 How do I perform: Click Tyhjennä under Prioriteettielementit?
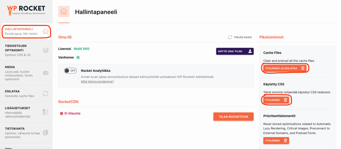(276, 140)
